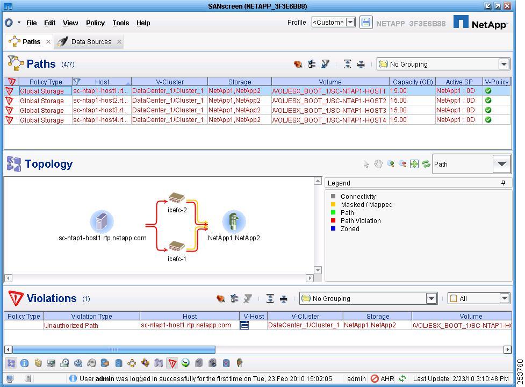Open column chooser checklist in Violations toolbar
The width and height of the screenshot is (525, 387).
(x=234, y=298)
